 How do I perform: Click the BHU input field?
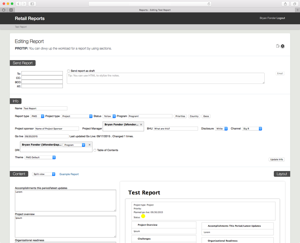[x=176, y=129]
